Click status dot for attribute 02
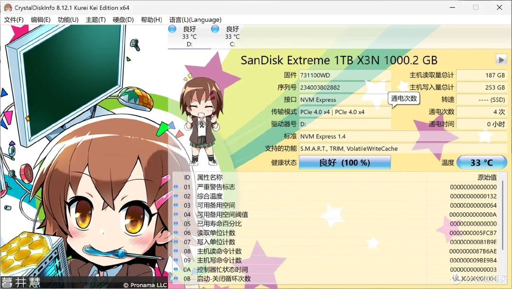The image size is (512, 289). point(176,196)
